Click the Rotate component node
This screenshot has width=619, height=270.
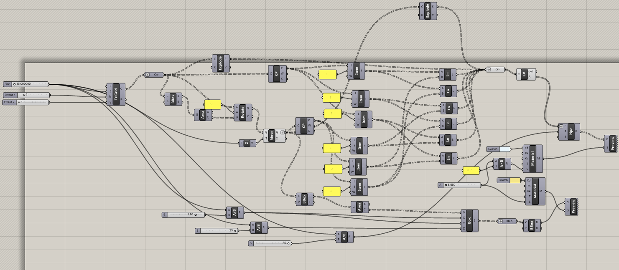[x=242, y=113]
